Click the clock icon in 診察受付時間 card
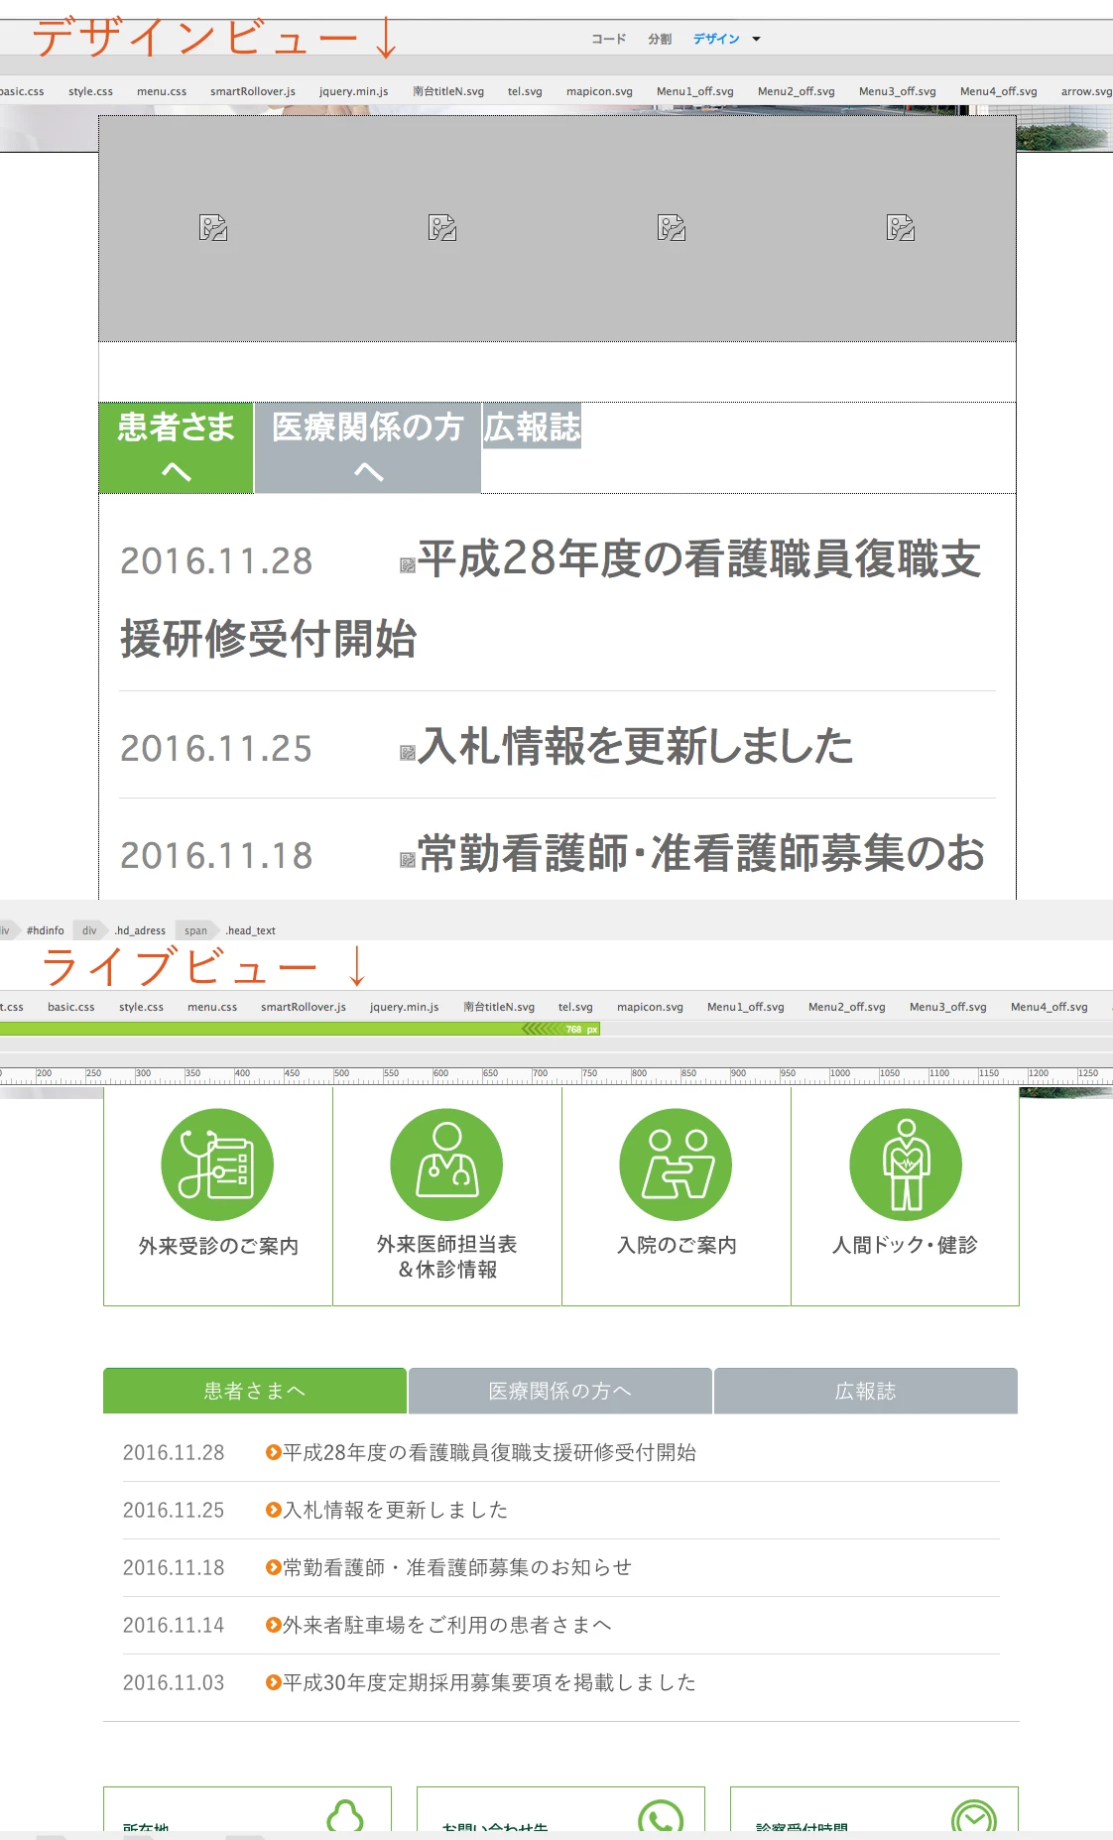 click(x=974, y=1817)
